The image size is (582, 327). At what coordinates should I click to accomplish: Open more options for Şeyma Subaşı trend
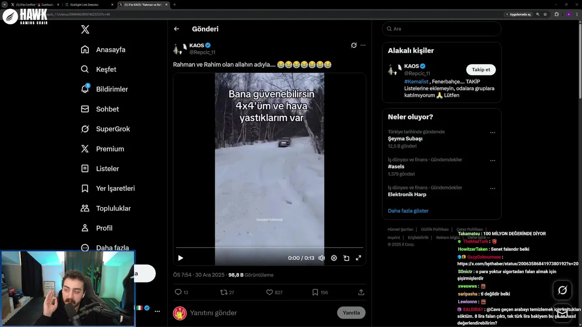492,133
